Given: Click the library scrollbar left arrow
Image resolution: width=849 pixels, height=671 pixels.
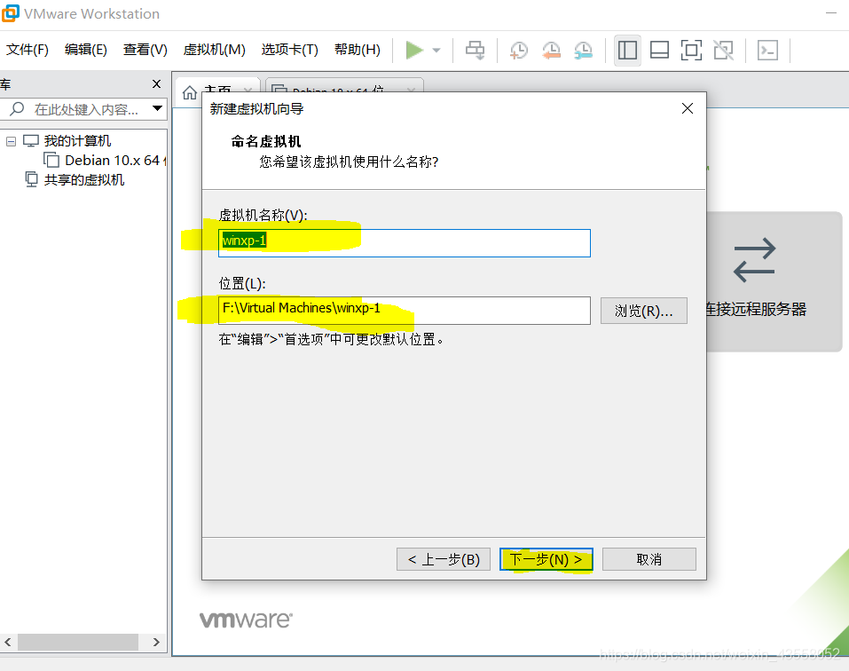Looking at the screenshot, I should click(8, 642).
